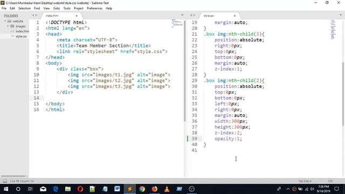Open Task View on taskbar
Screen dimensions: 345x194
30,189
